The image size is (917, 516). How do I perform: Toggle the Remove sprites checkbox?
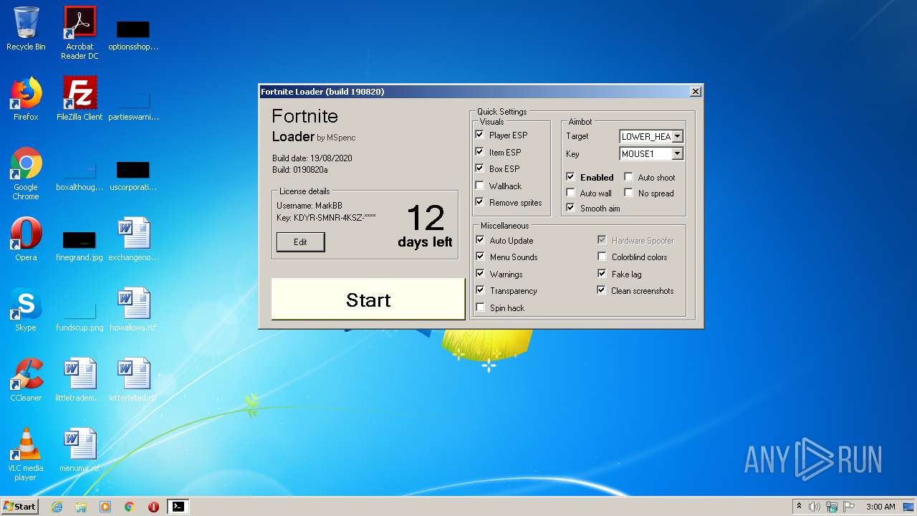coord(480,202)
